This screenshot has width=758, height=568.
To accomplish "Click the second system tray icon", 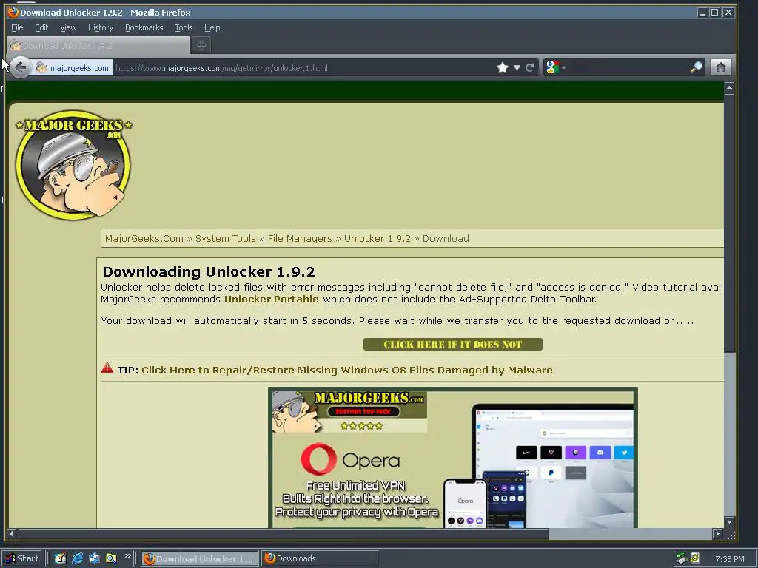I will 694,558.
